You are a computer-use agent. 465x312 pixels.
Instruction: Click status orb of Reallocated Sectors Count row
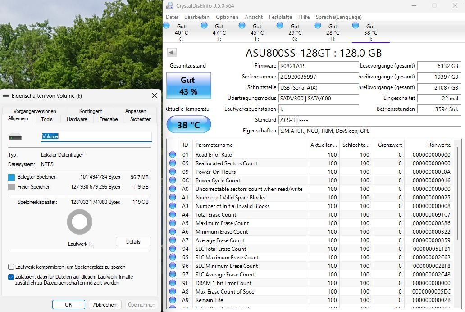tap(173, 163)
